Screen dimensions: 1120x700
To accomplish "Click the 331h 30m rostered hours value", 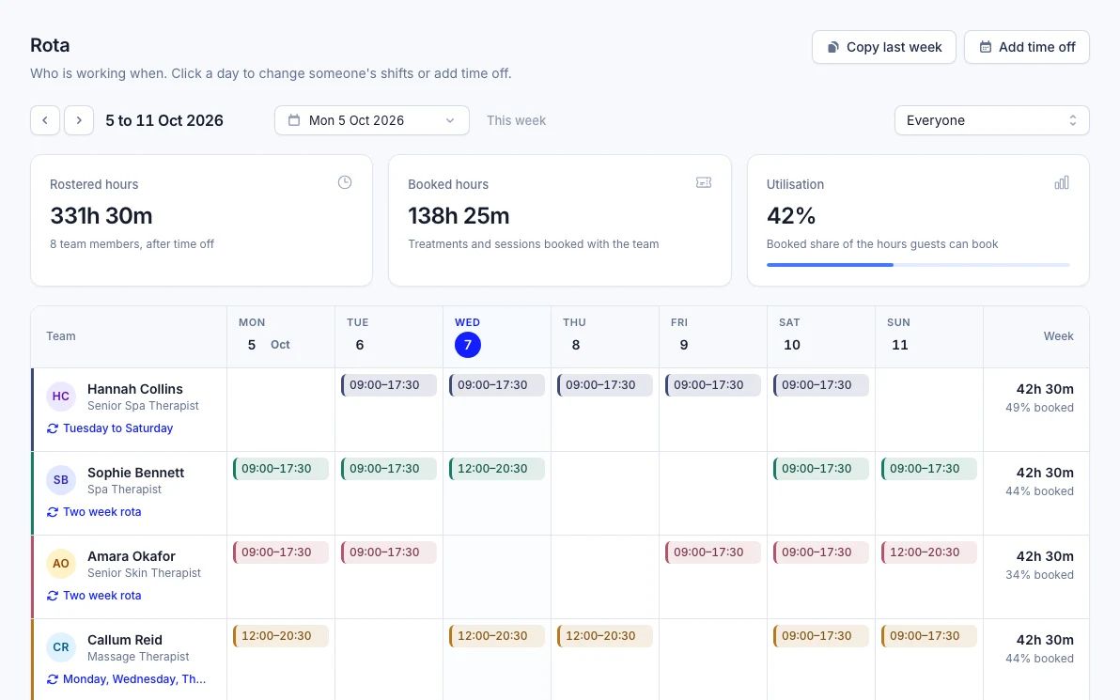I will tap(101, 216).
